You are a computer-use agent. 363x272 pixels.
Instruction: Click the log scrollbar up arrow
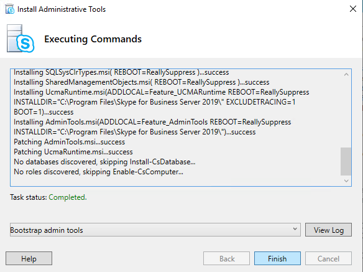click(346, 75)
